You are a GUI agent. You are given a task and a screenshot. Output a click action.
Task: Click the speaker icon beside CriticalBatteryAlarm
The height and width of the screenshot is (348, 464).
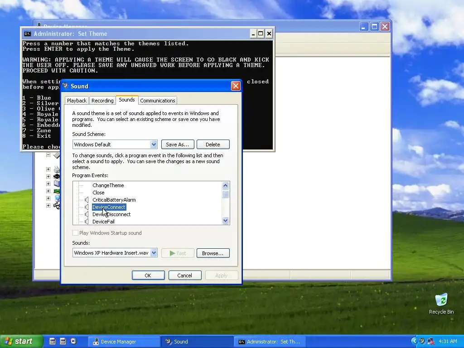(87, 200)
